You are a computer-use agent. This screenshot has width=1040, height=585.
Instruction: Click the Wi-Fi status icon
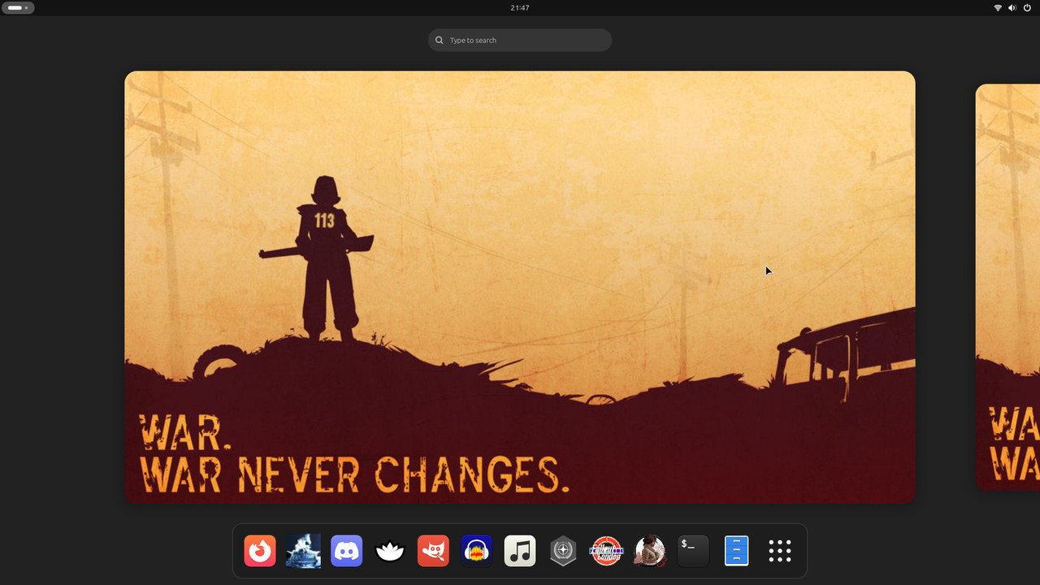[x=998, y=7]
